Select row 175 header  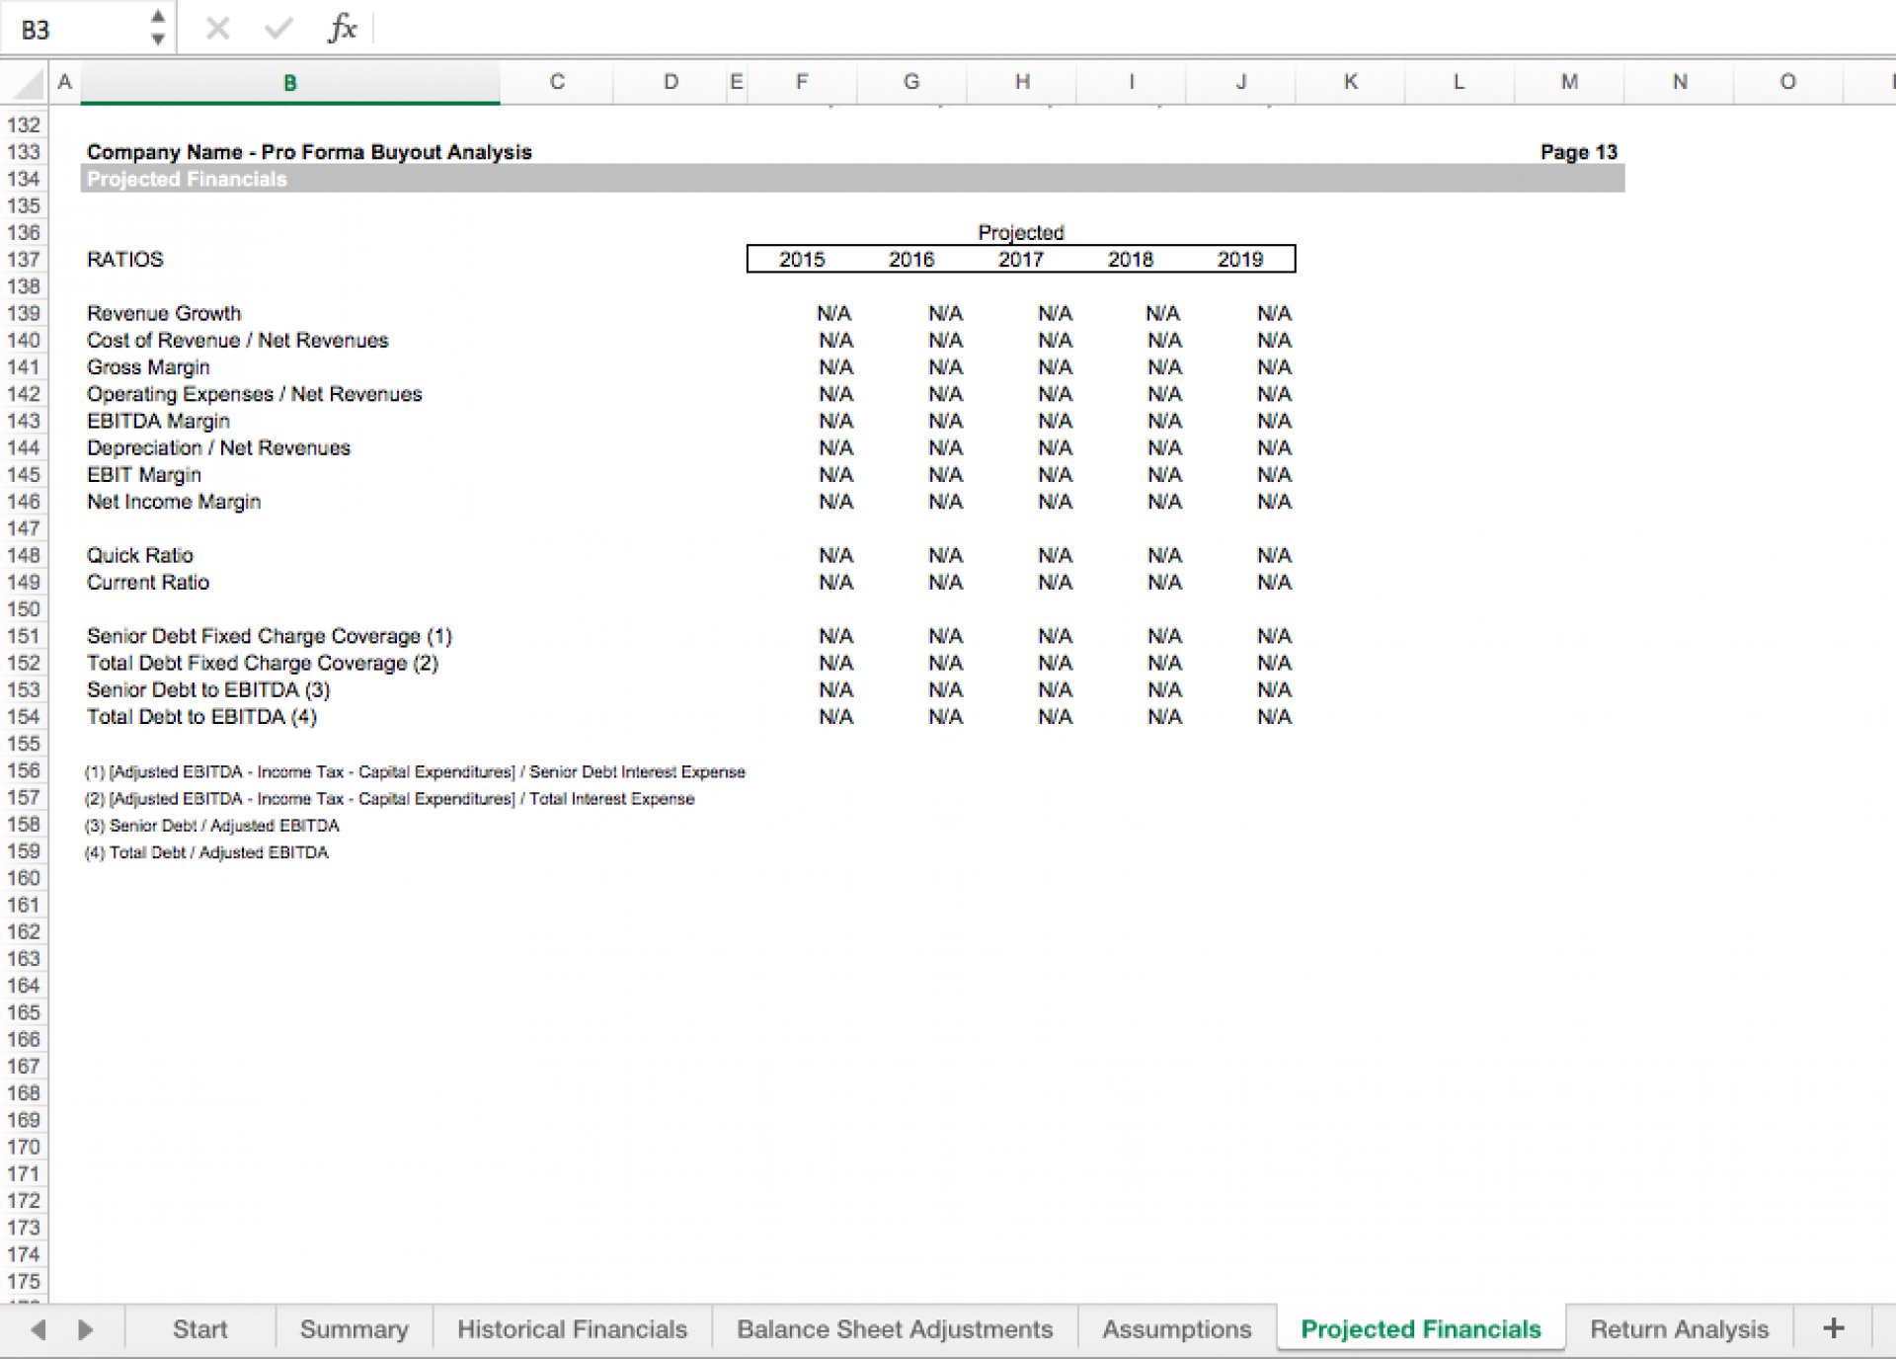pos(24,1281)
